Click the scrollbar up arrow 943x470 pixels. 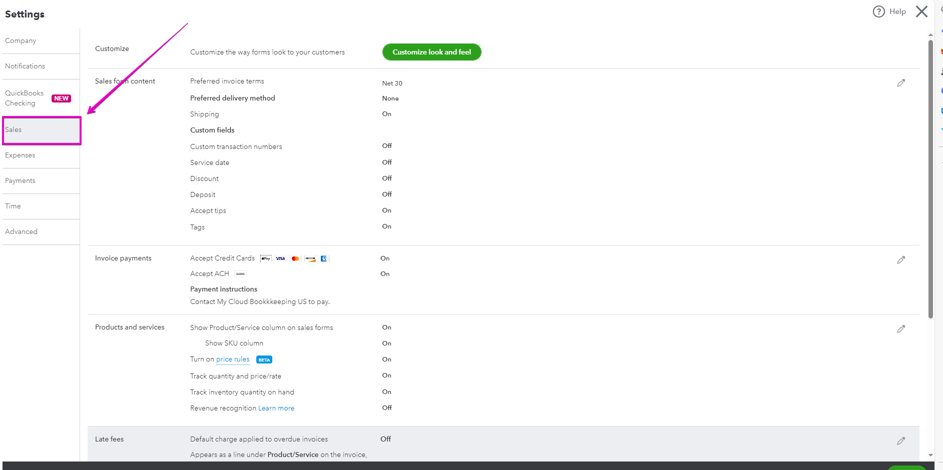pyautogui.click(x=930, y=34)
